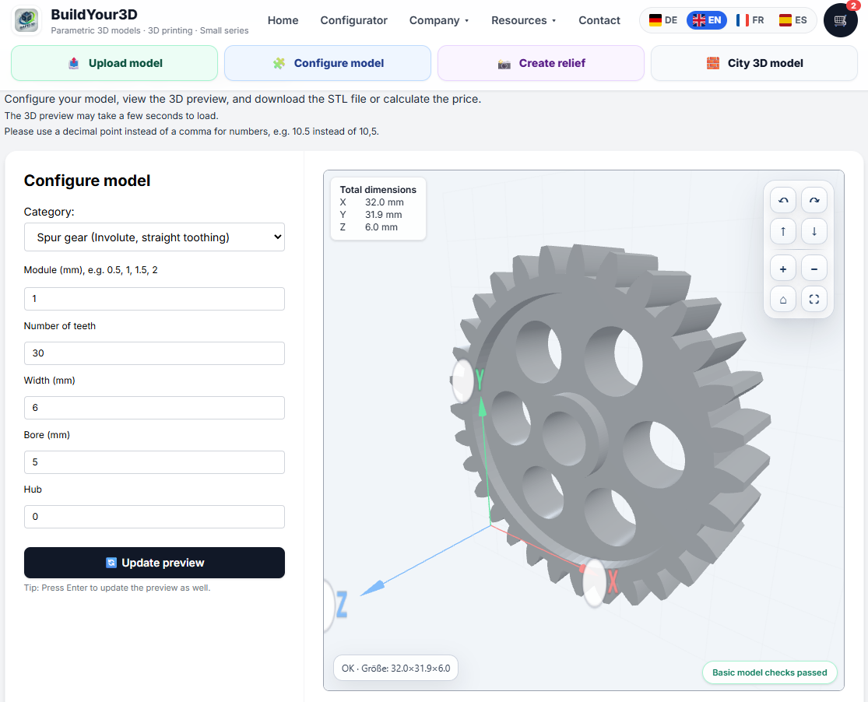Click the Width (mm) input field
Viewport: 868px width, 702px height.
pos(154,408)
